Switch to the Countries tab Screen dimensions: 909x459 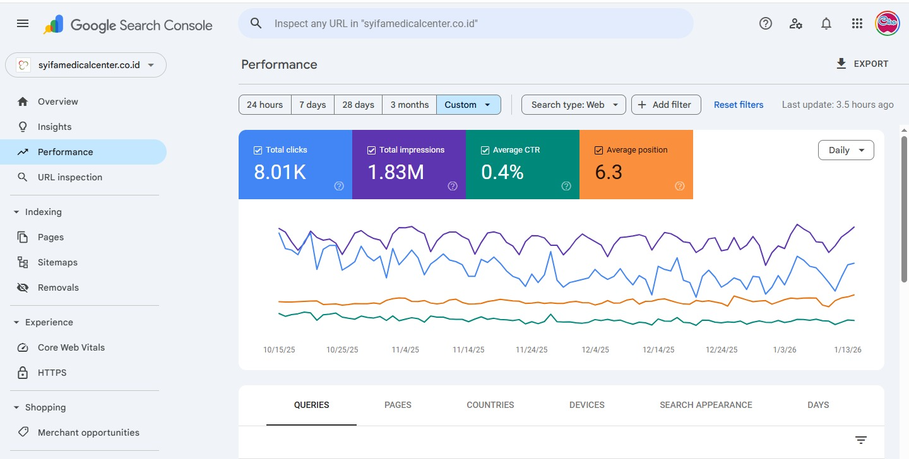pyautogui.click(x=490, y=405)
